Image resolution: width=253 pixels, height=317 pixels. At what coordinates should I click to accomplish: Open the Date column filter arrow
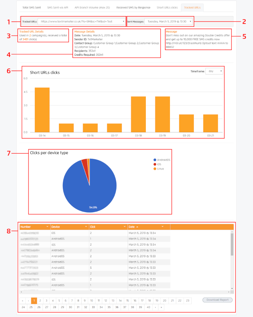coord(163,227)
